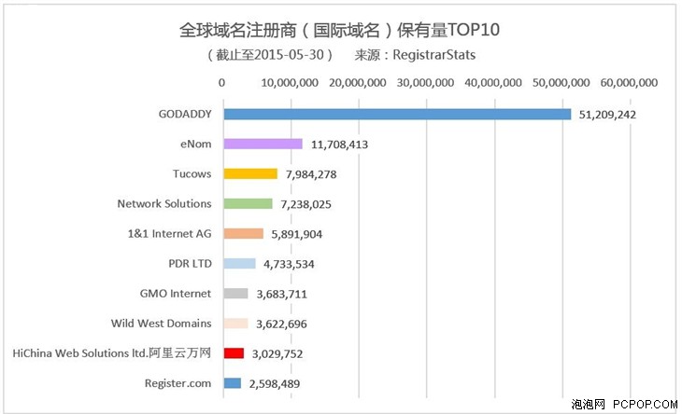Viewport: 682px width, 414px height.
Task: Click the PDR LTD label
Action: click(190, 264)
